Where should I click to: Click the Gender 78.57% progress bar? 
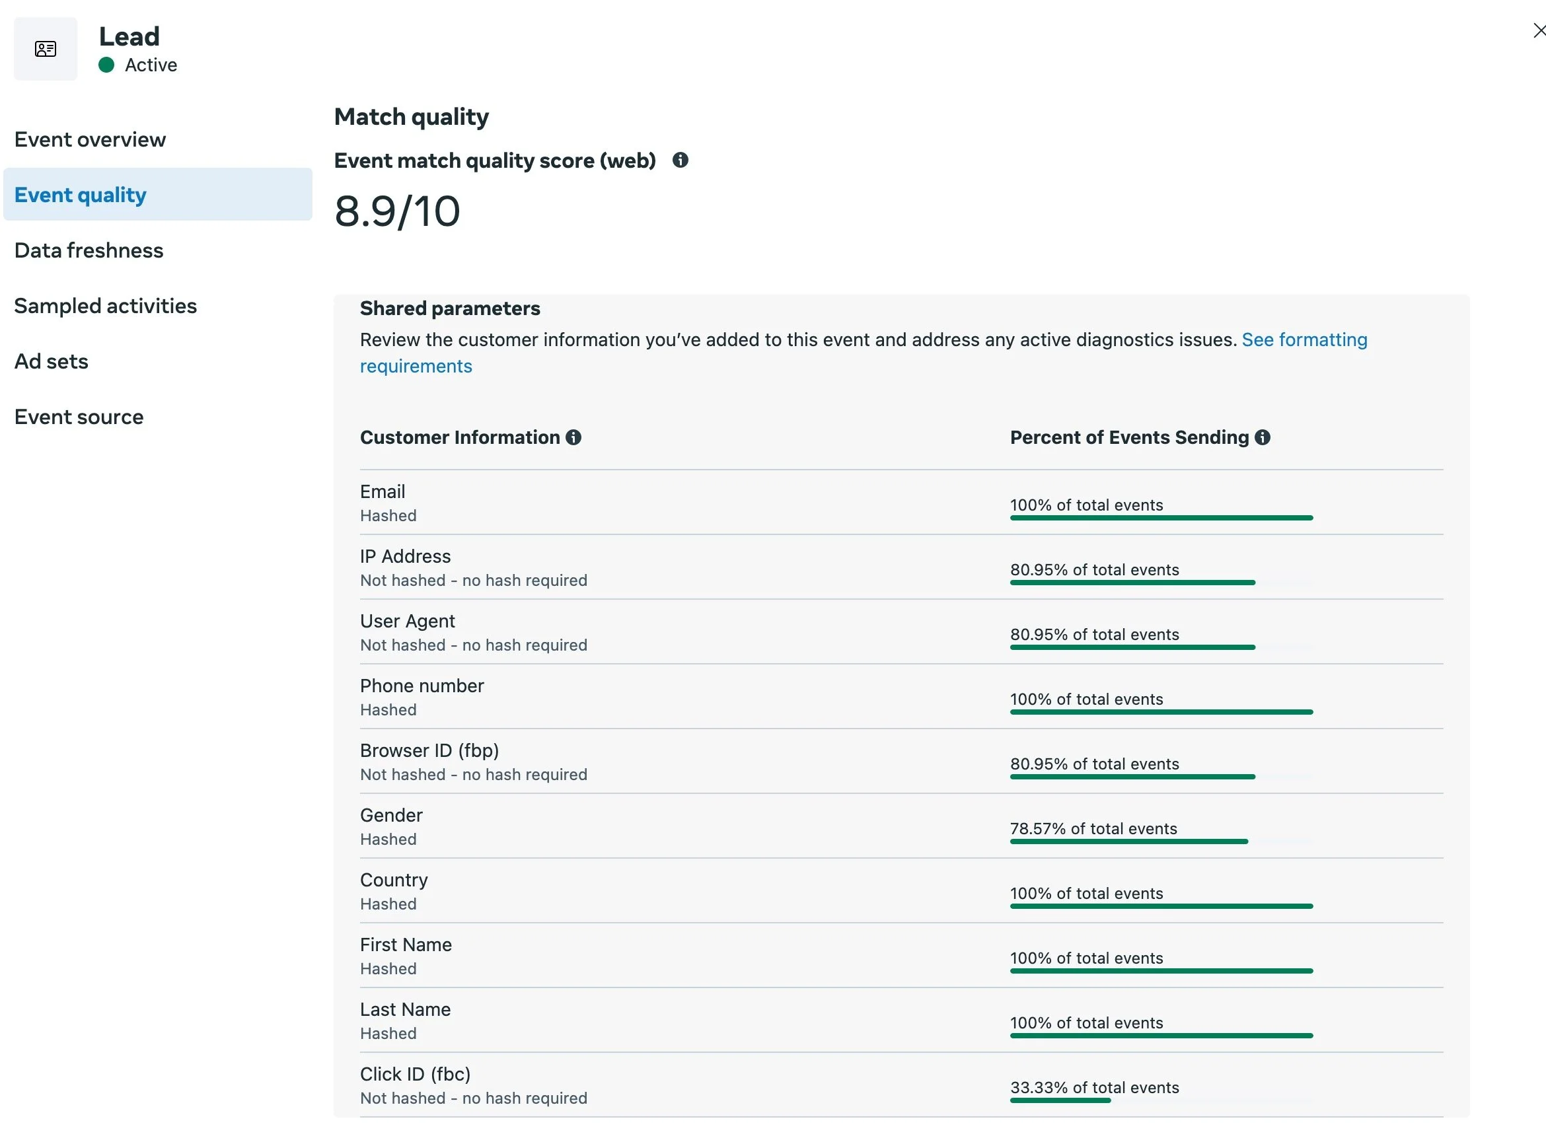(1128, 841)
